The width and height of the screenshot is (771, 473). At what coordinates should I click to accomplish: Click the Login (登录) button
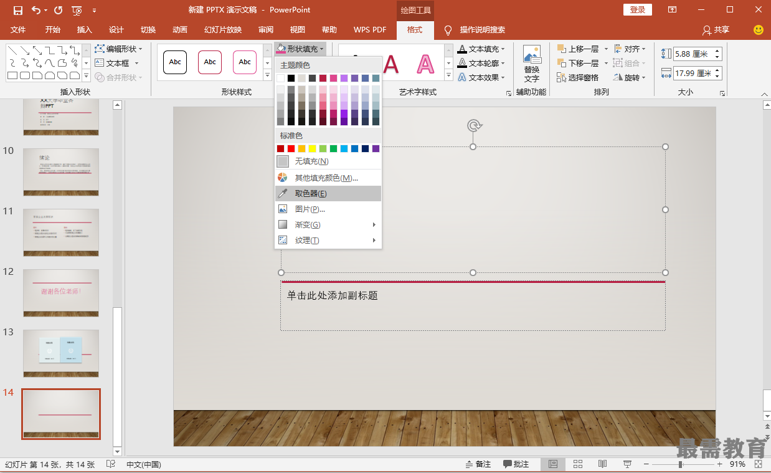638,10
